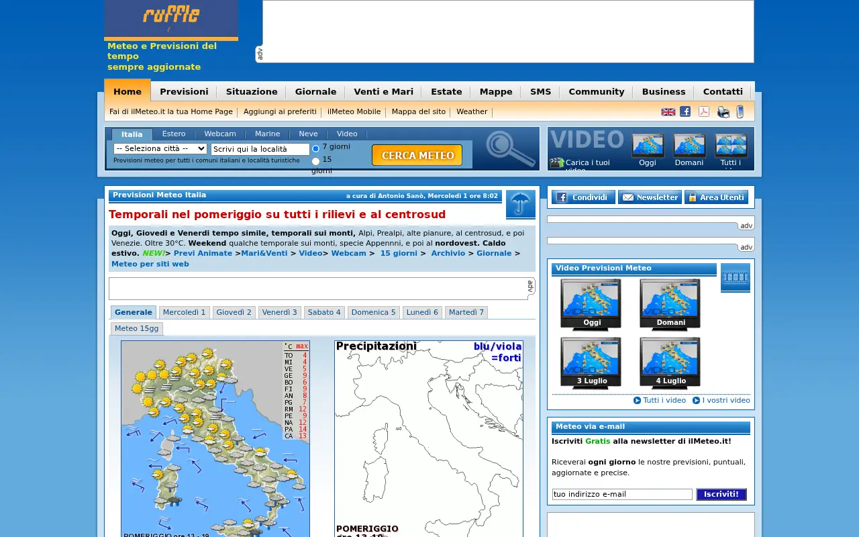Play the 4 Luglio forecast video
The height and width of the screenshot is (537, 859).
click(x=670, y=363)
